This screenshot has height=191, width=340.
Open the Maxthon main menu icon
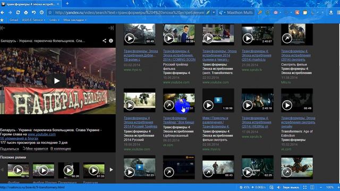click(x=338, y=13)
